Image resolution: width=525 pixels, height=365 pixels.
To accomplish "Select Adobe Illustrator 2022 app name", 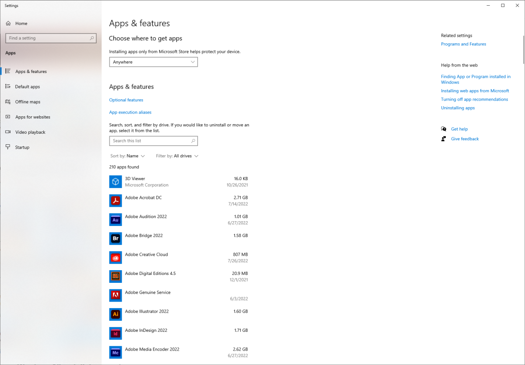I will (147, 311).
